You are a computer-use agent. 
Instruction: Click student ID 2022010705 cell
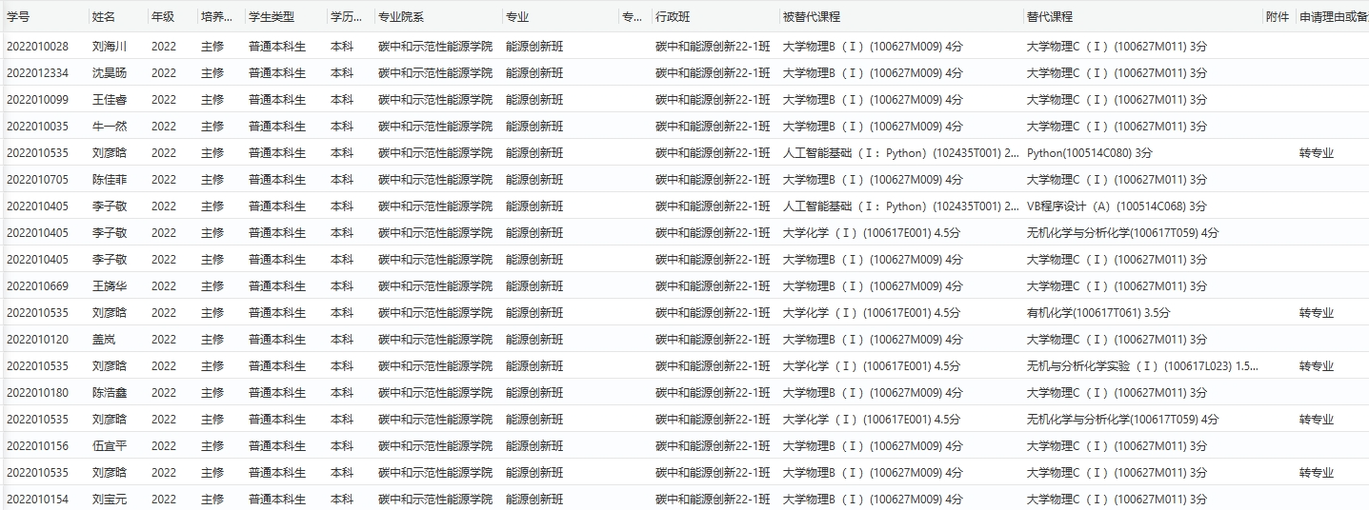(x=37, y=179)
